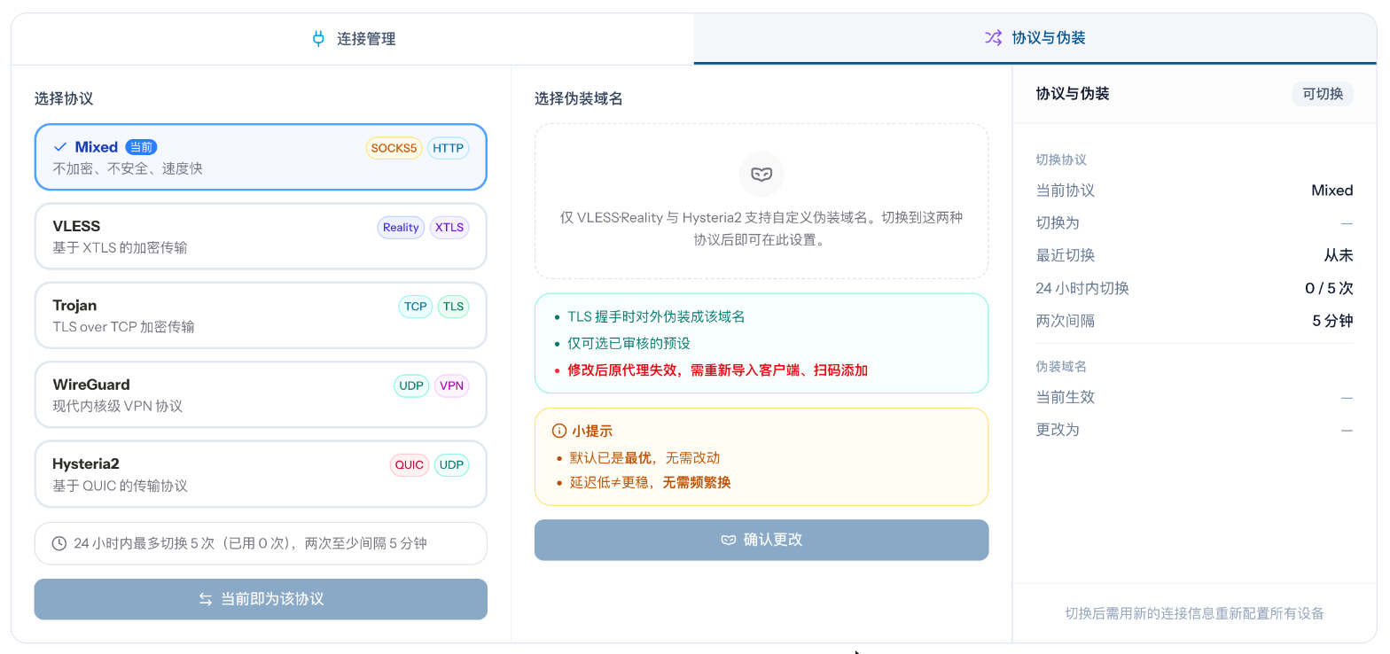Click the swap arrows icon in 当前即为该协议
The width and height of the screenshot is (1390, 654).
coord(206,599)
